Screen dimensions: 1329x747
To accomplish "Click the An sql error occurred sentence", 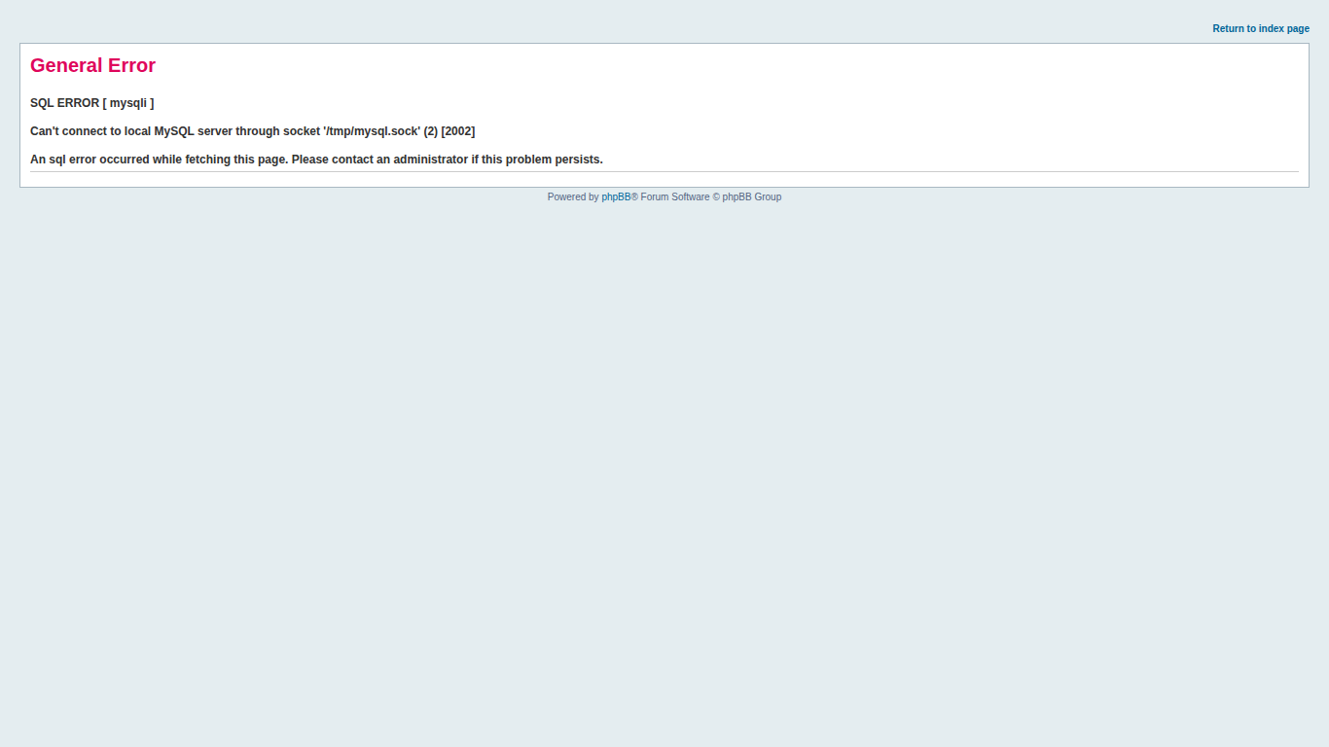I will (x=316, y=160).
